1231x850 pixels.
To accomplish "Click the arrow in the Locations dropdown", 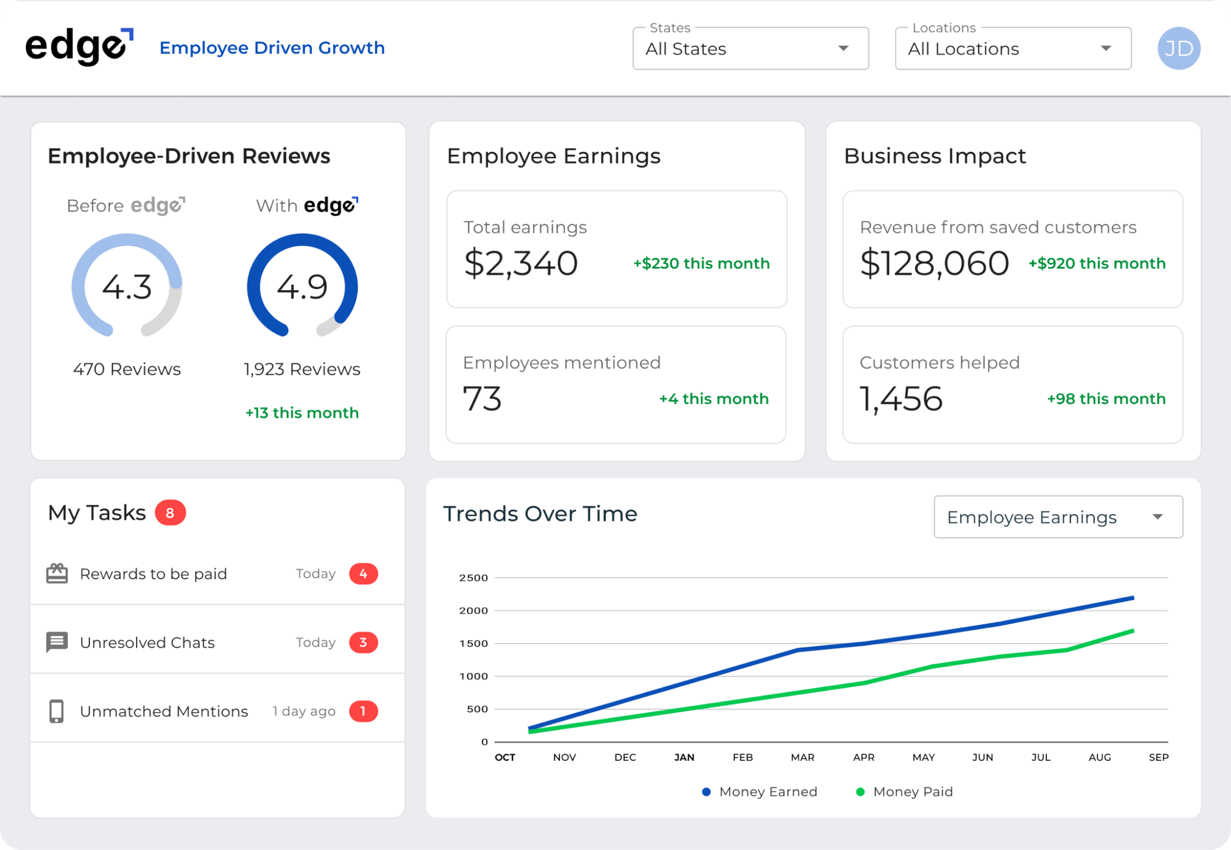I will click(x=1106, y=49).
